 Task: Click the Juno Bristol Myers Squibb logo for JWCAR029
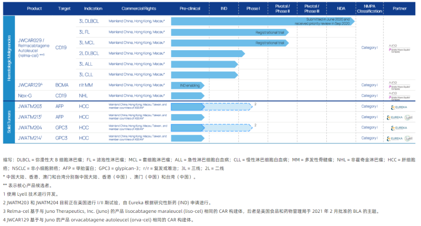(x=399, y=49)
